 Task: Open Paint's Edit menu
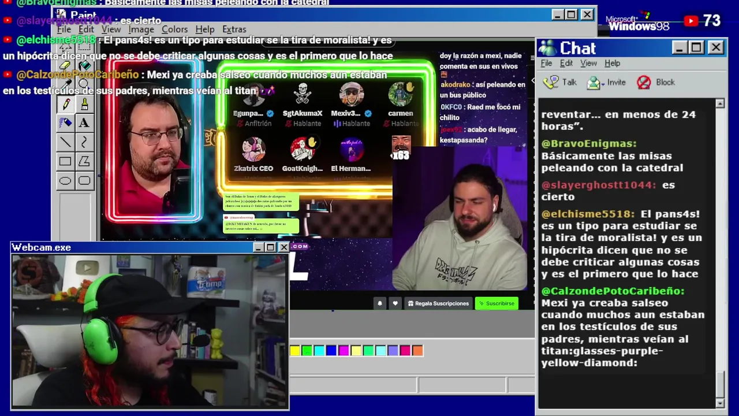(86, 29)
